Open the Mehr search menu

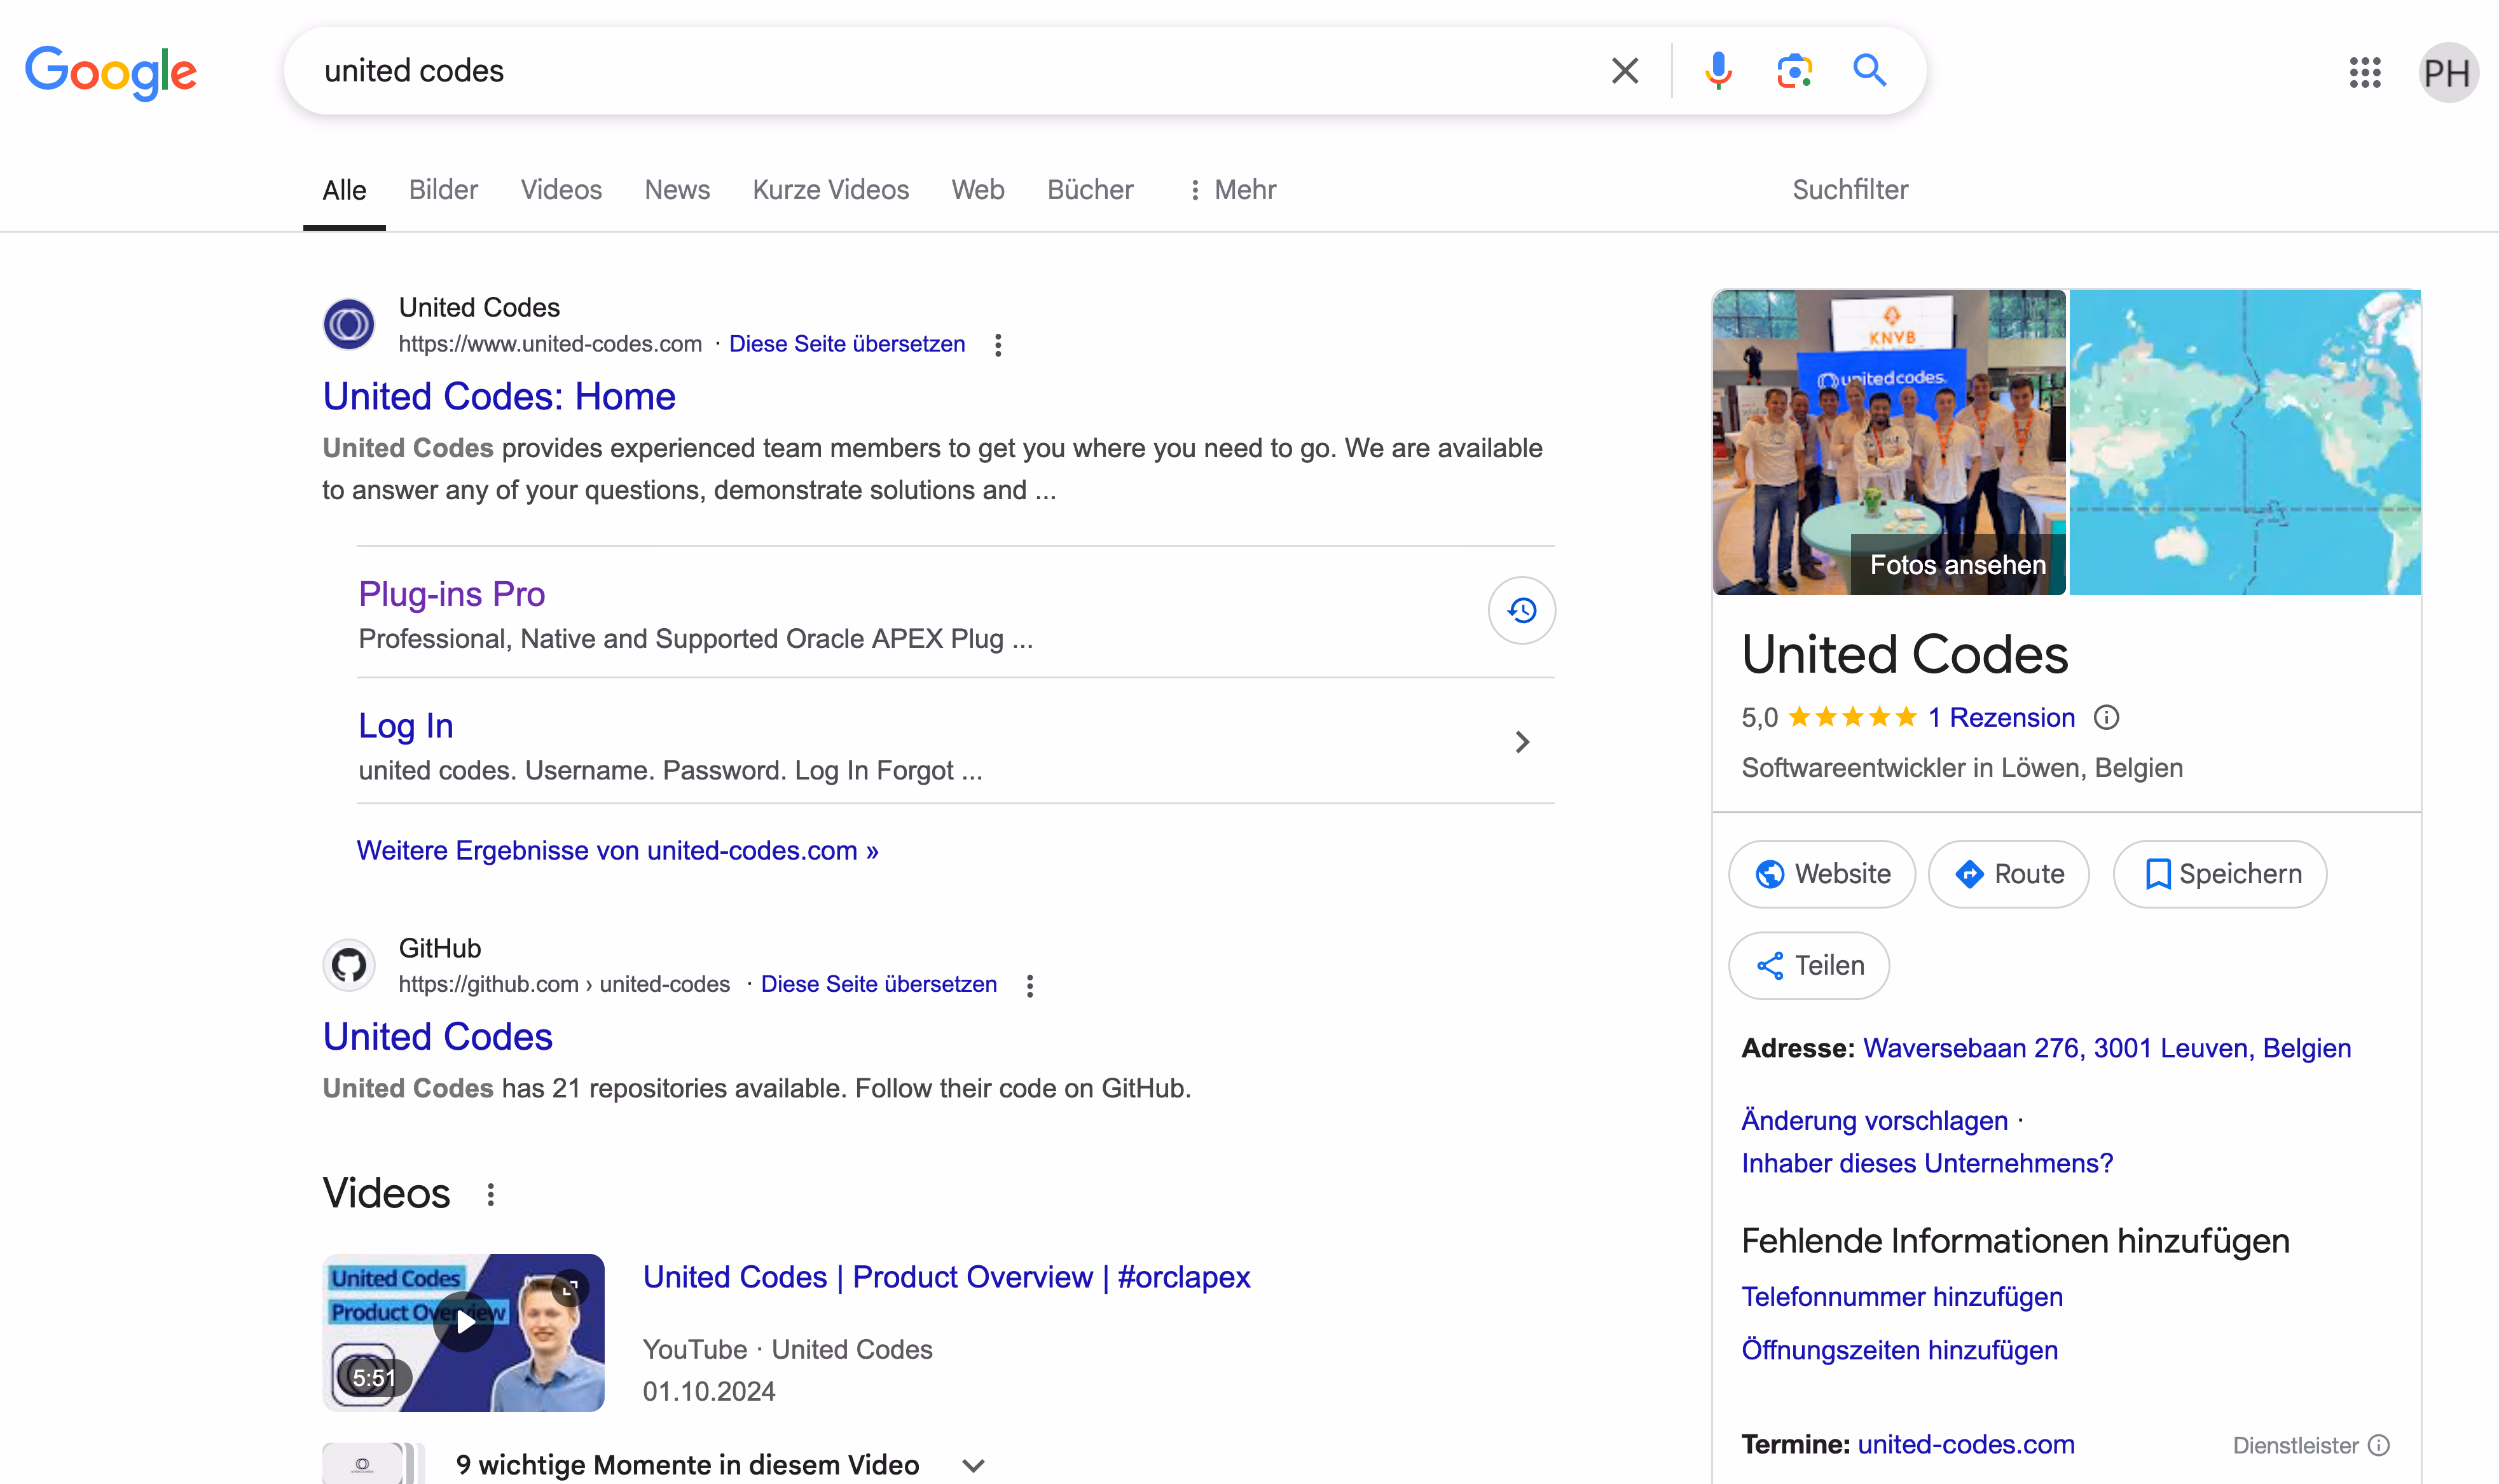1232,190
